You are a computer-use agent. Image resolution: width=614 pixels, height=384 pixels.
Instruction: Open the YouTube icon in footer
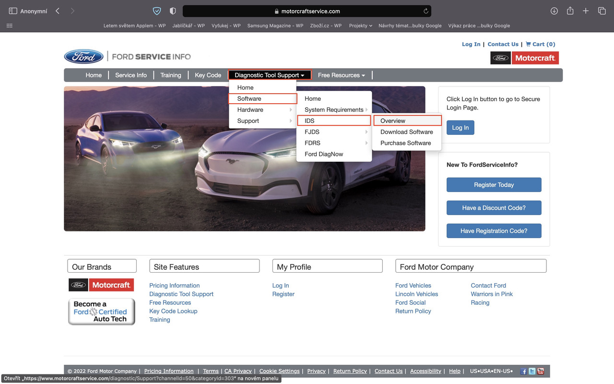coord(541,371)
